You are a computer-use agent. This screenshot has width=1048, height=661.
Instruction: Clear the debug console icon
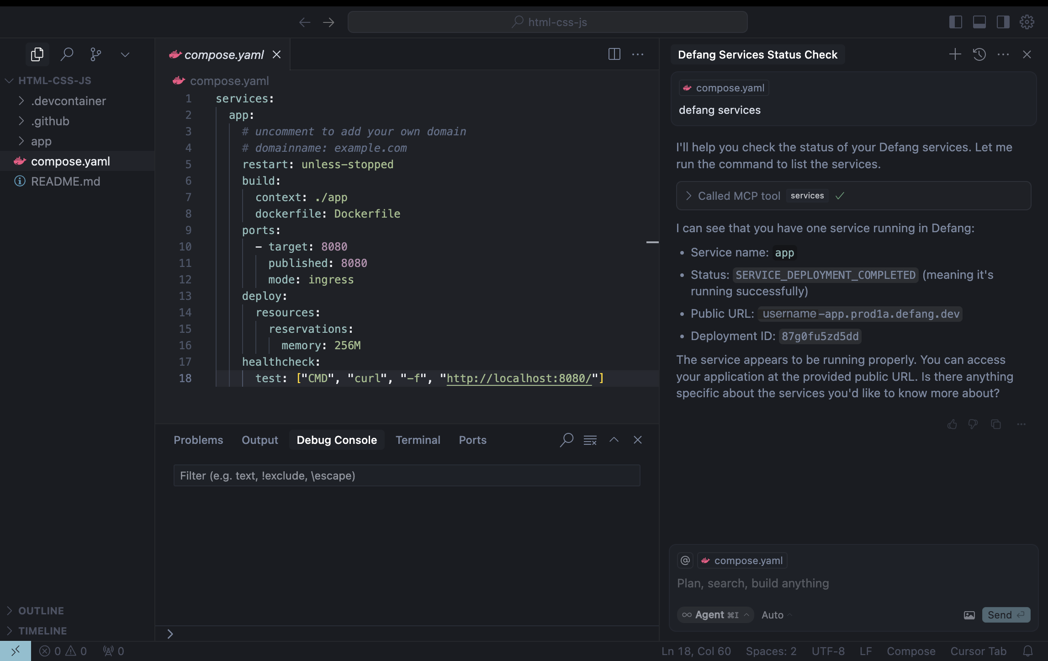pyautogui.click(x=590, y=440)
